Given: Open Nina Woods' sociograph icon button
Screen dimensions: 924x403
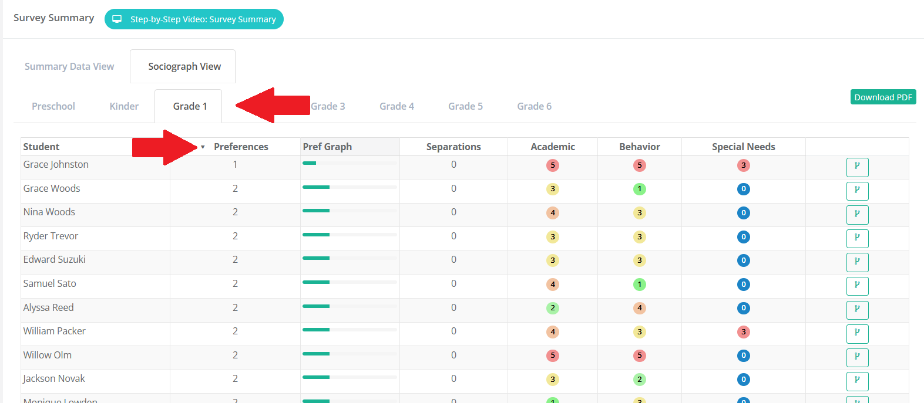Looking at the screenshot, I should pos(857,215).
